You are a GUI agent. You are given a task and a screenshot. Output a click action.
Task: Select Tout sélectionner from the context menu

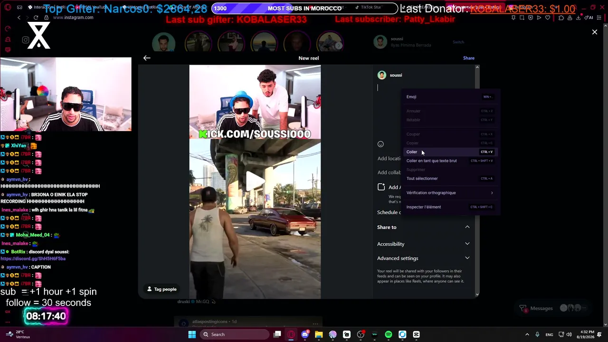pos(450,179)
